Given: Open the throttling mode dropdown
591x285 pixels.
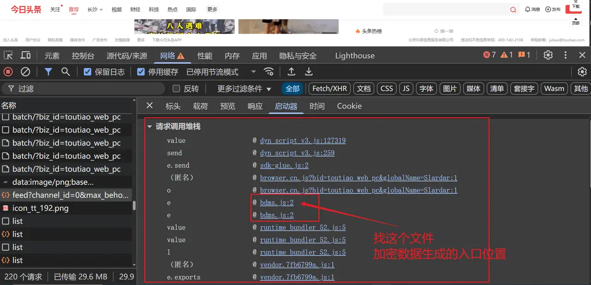Looking at the screenshot, I should (253, 72).
